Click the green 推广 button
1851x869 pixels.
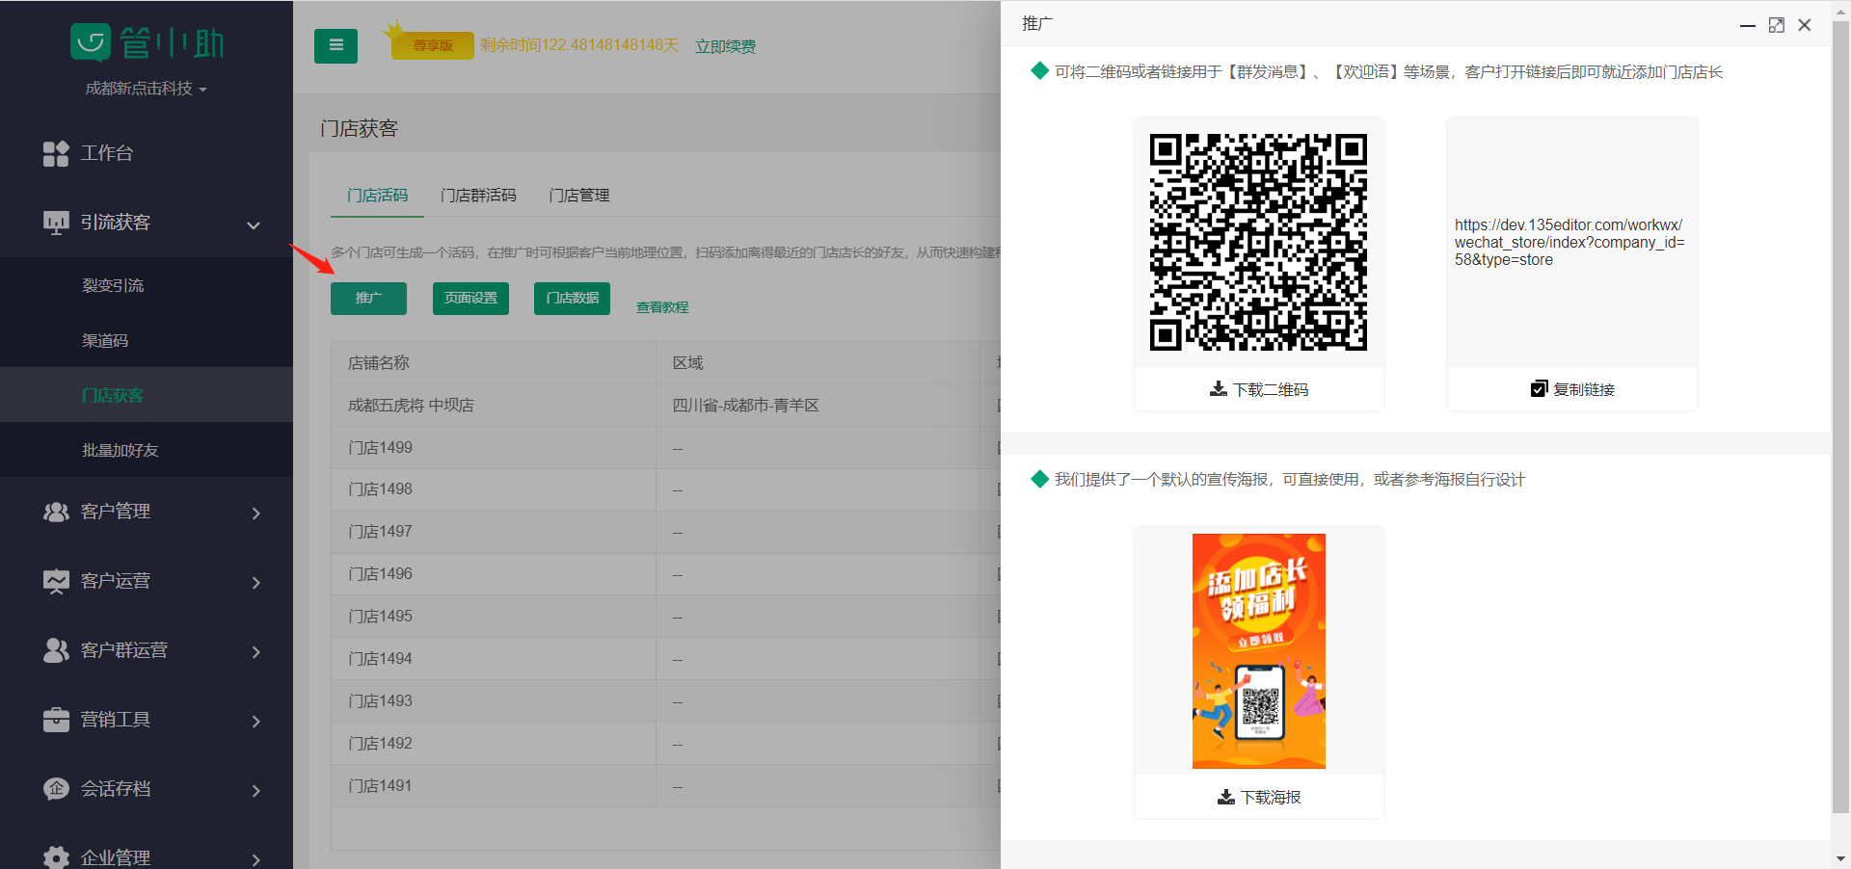368,299
